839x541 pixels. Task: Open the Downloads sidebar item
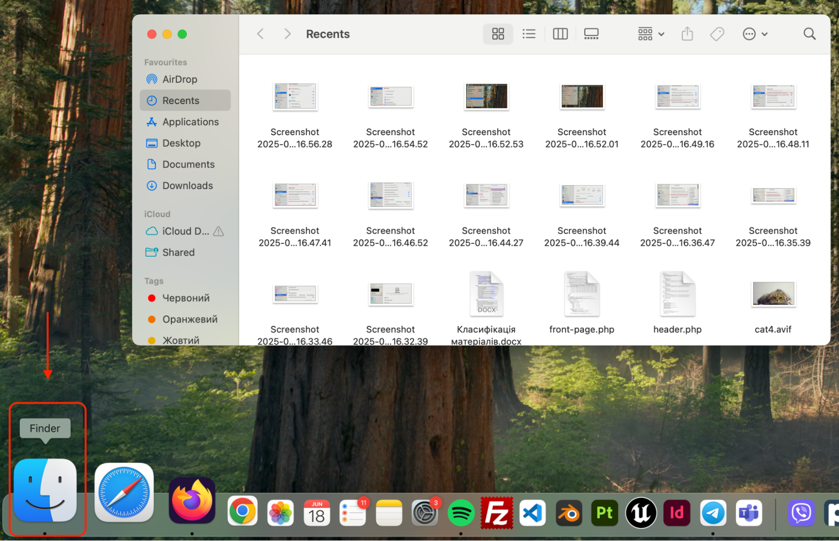coord(187,186)
